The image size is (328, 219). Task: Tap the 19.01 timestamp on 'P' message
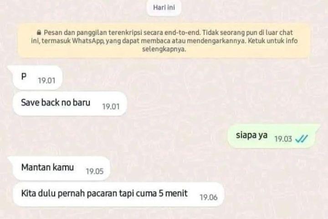click(x=46, y=81)
